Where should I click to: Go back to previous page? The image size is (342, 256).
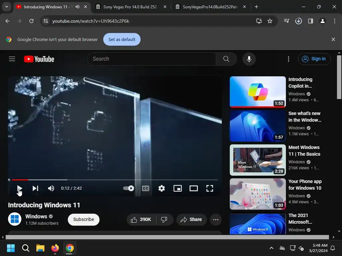coord(7,21)
